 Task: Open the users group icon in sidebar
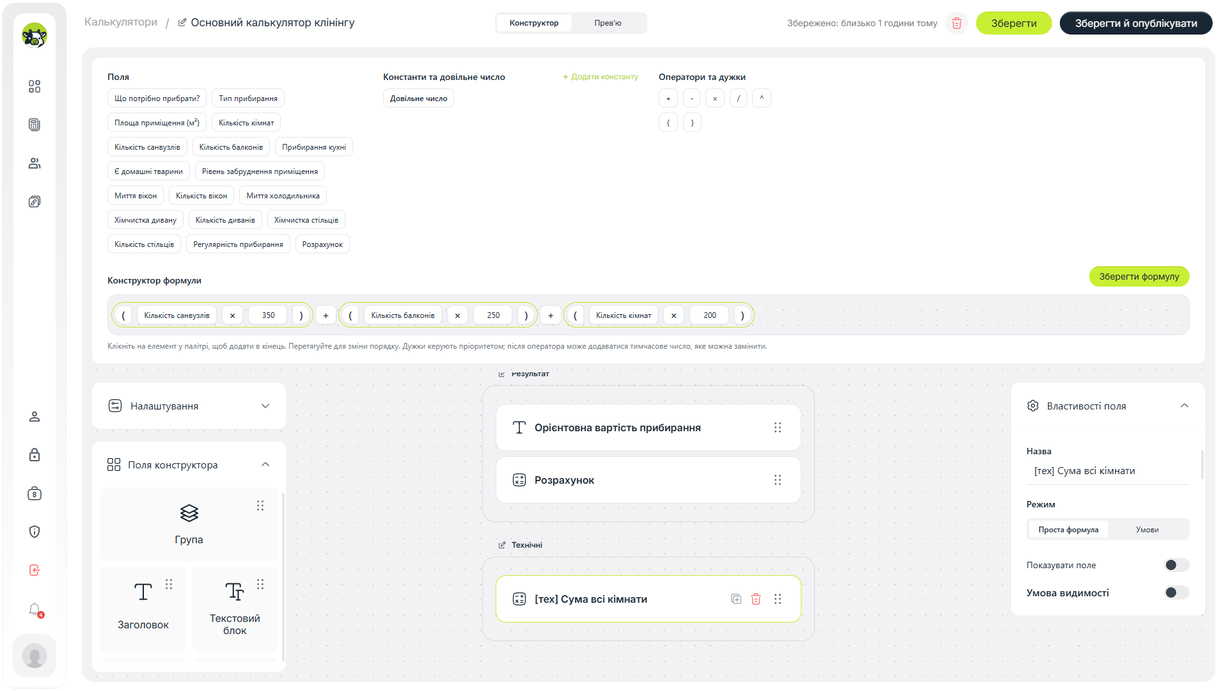tap(35, 163)
